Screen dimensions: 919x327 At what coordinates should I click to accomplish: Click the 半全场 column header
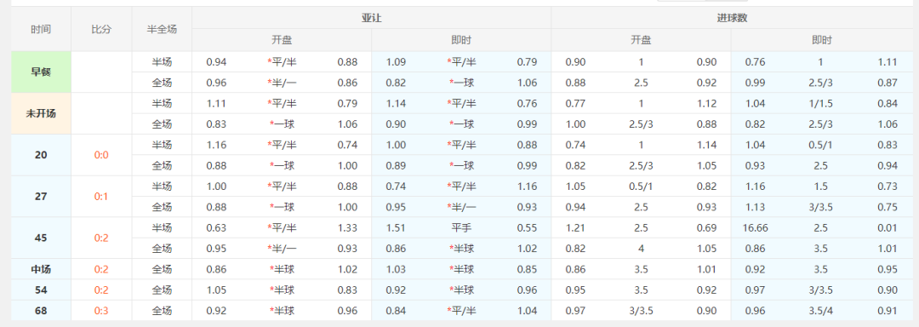[162, 29]
